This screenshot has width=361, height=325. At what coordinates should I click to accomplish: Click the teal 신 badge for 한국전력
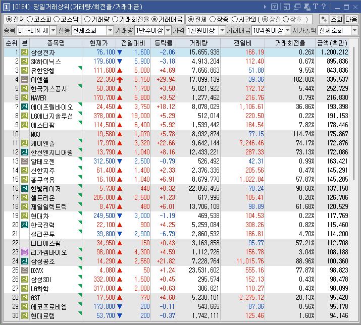point(25,225)
